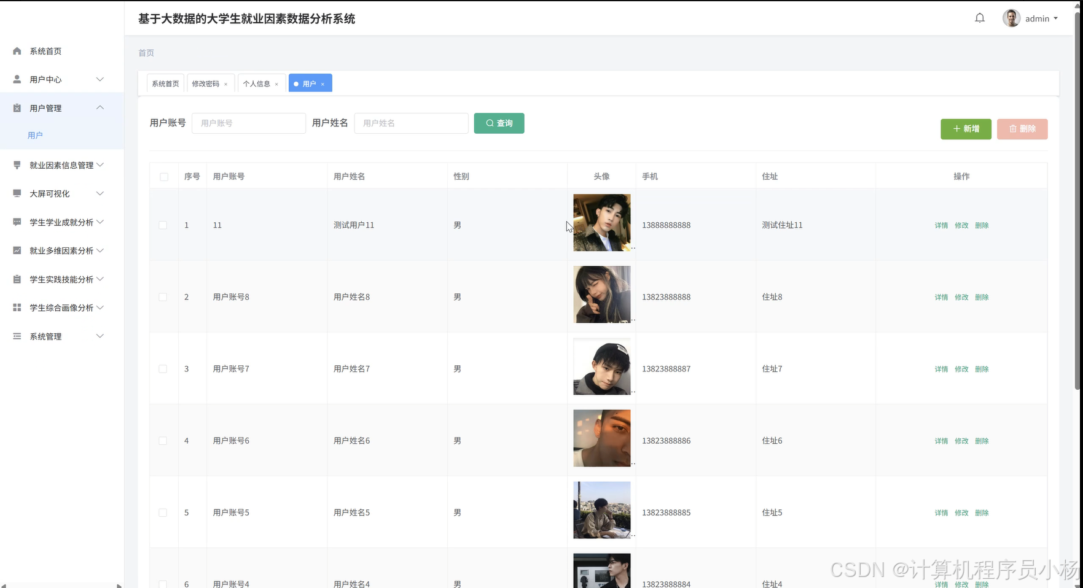Check the row 1 checkbox for 测试用户11
The height and width of the screenshot is (588, 1083).
(x=163, y=225)
